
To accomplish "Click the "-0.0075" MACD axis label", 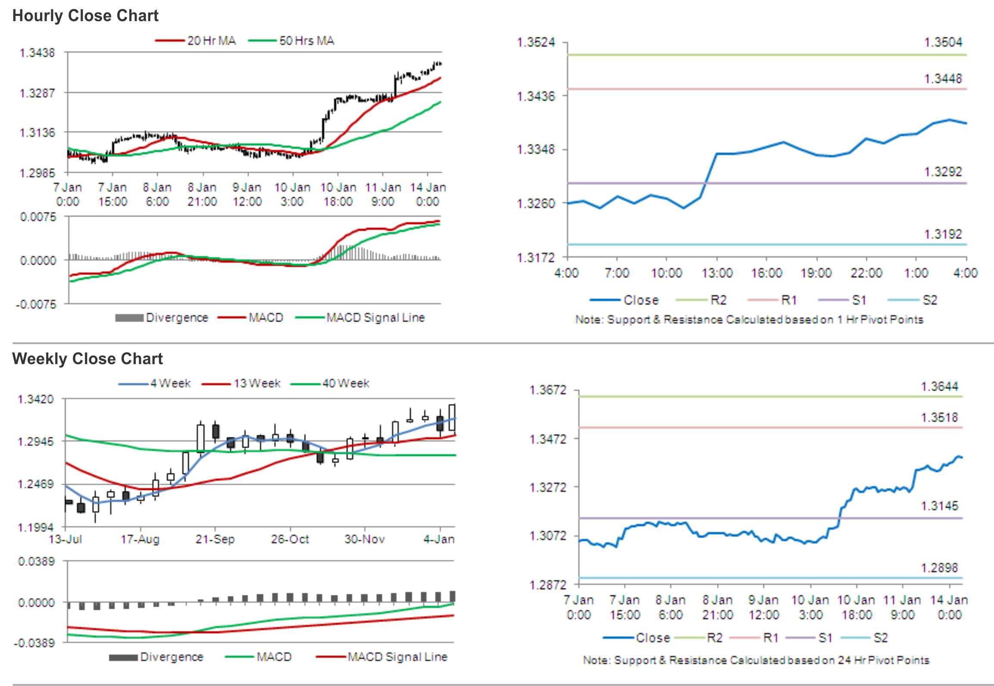I will pyautogui.click(x=36, y=304).
